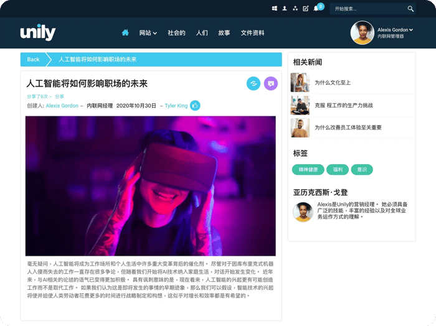The width and height of the screenshot is (436, 326).
Task: Click into the 开始搜索 search field
Action: point(370,9)
